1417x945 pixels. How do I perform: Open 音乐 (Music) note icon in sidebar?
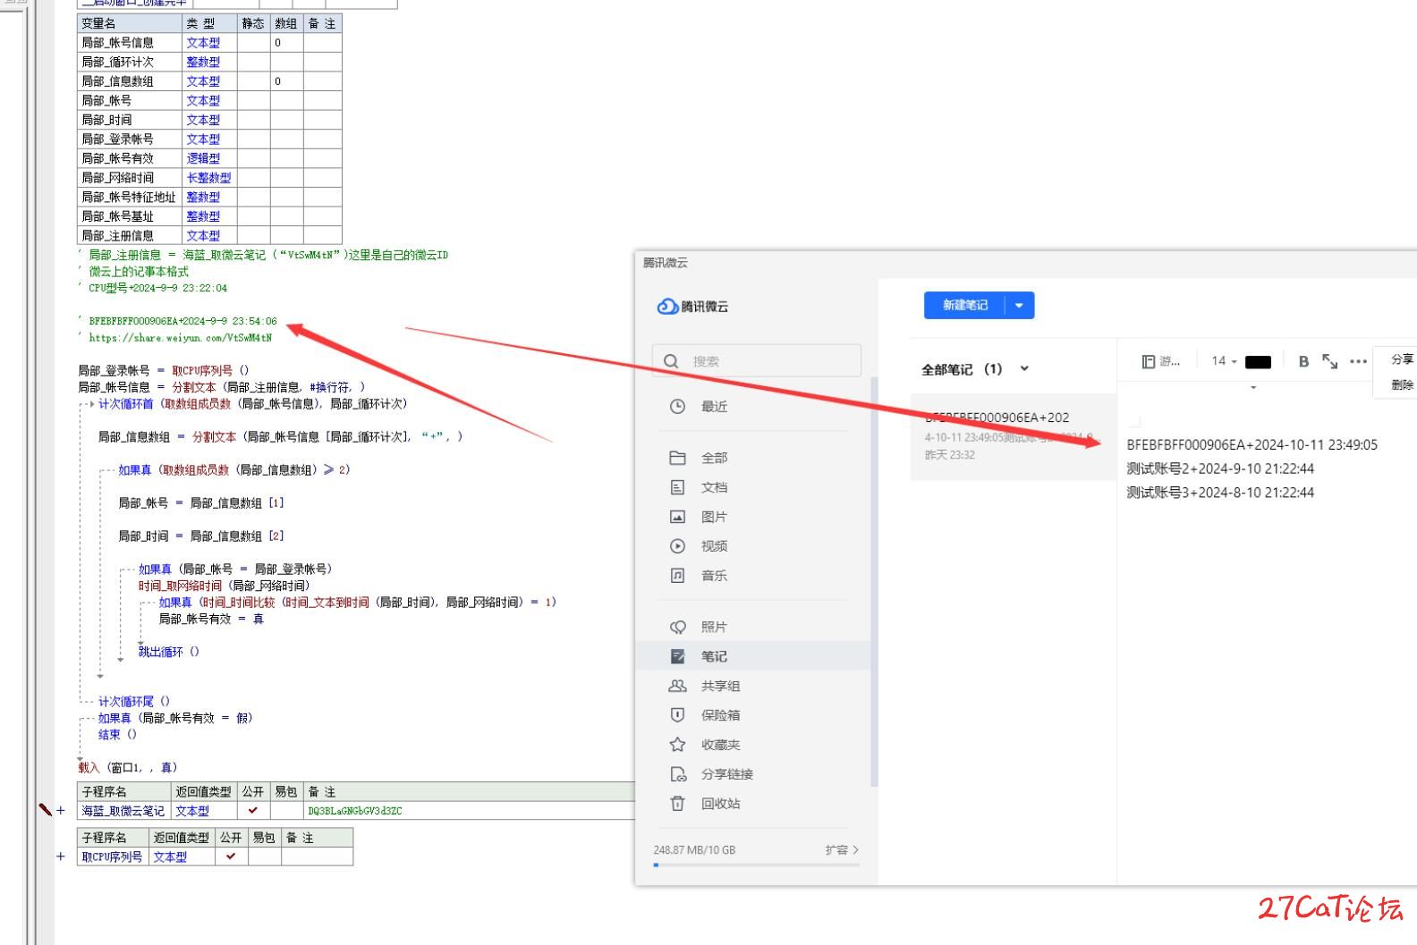click(x=677, y=576)
